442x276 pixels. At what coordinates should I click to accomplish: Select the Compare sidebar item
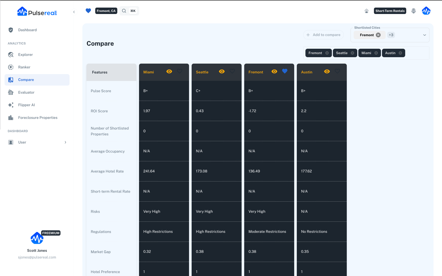37,80
